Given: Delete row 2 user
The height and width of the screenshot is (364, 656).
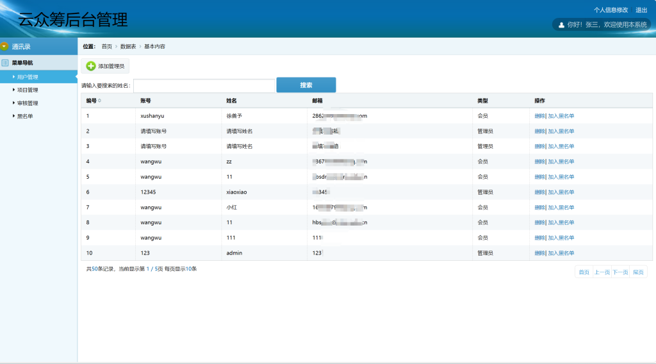Looking at the screenshot, I should [539, 131].
